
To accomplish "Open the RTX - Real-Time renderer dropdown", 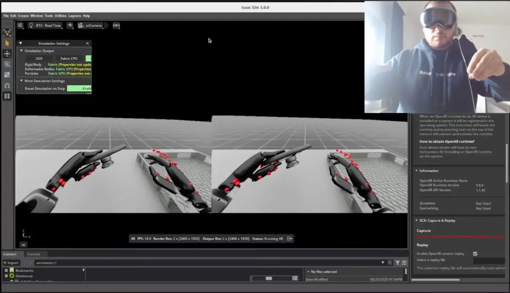I will point(45,26).
